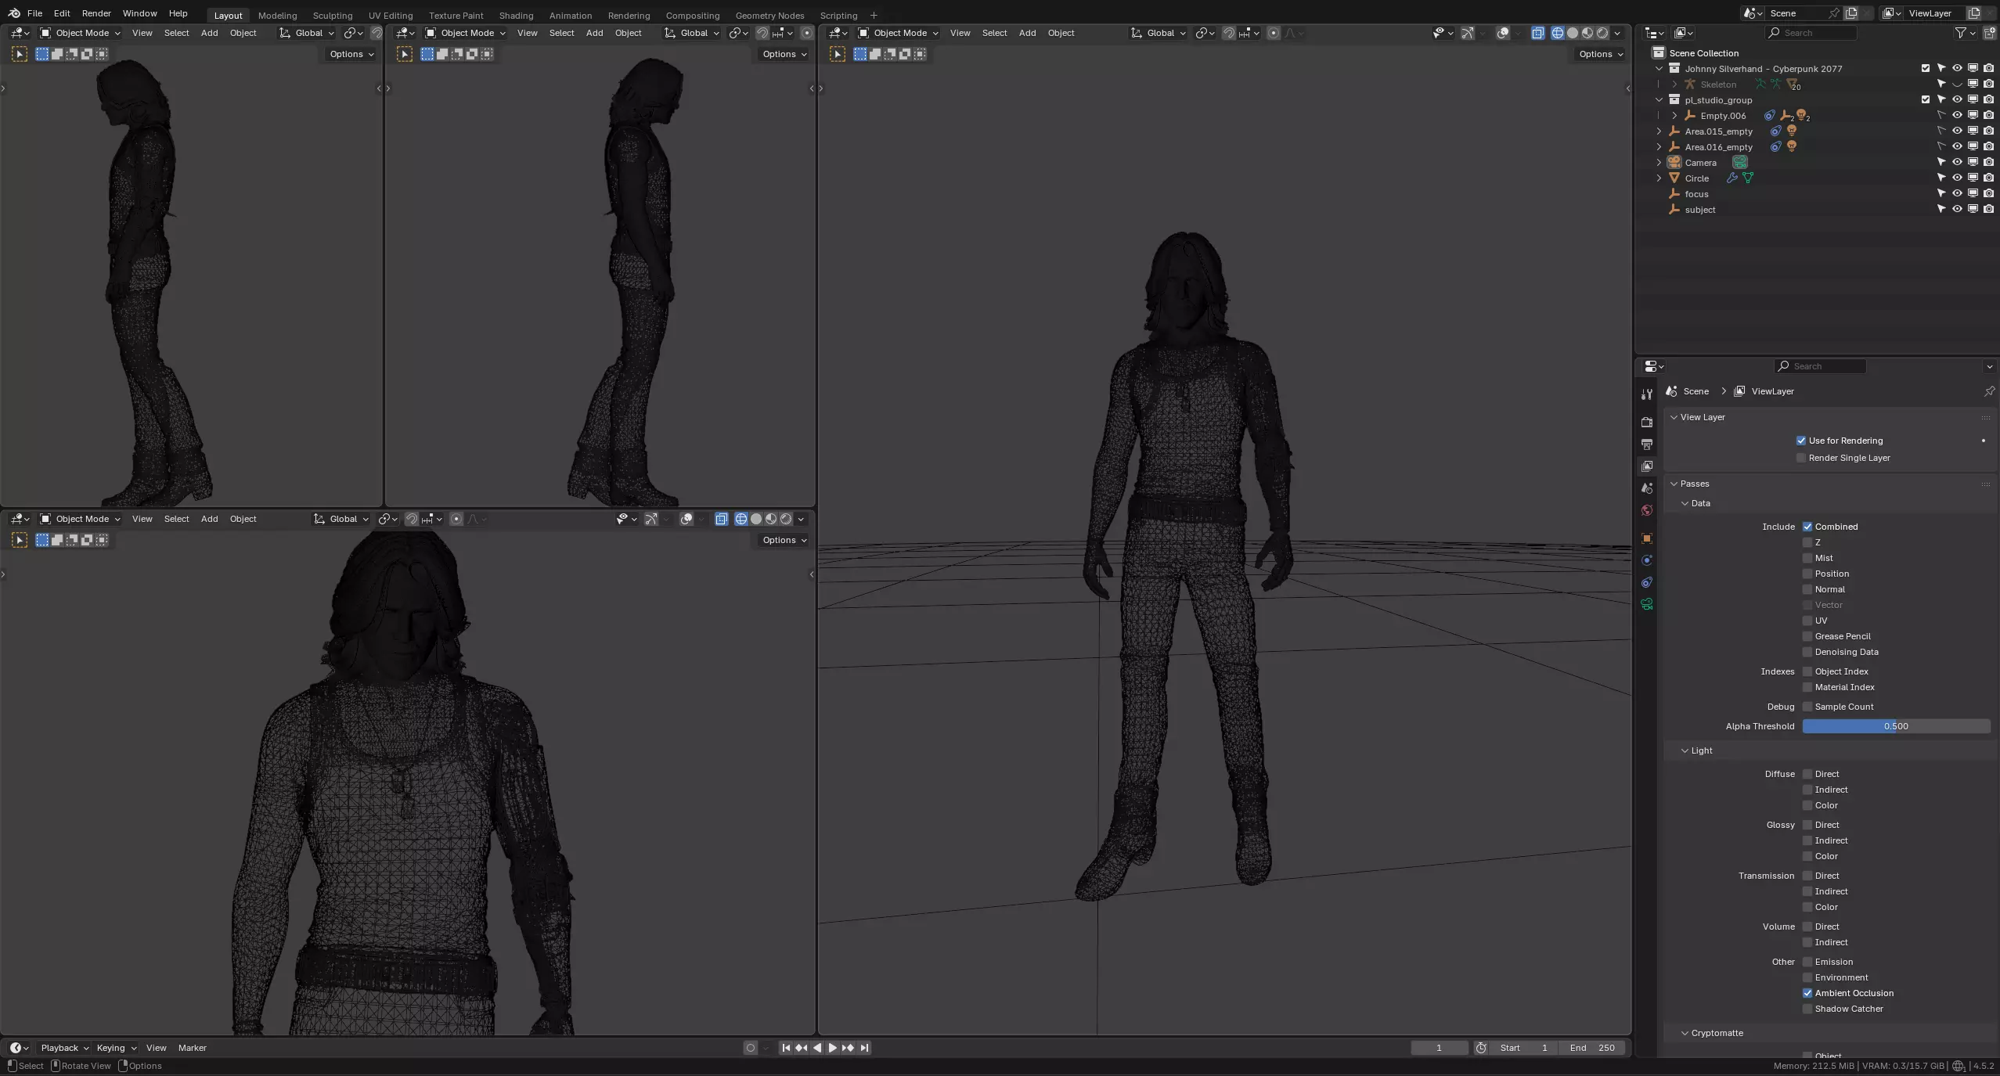2000x1076 pixels.
Task: Toggle Circle render visibility camera icon
Action: point(1988,178)
